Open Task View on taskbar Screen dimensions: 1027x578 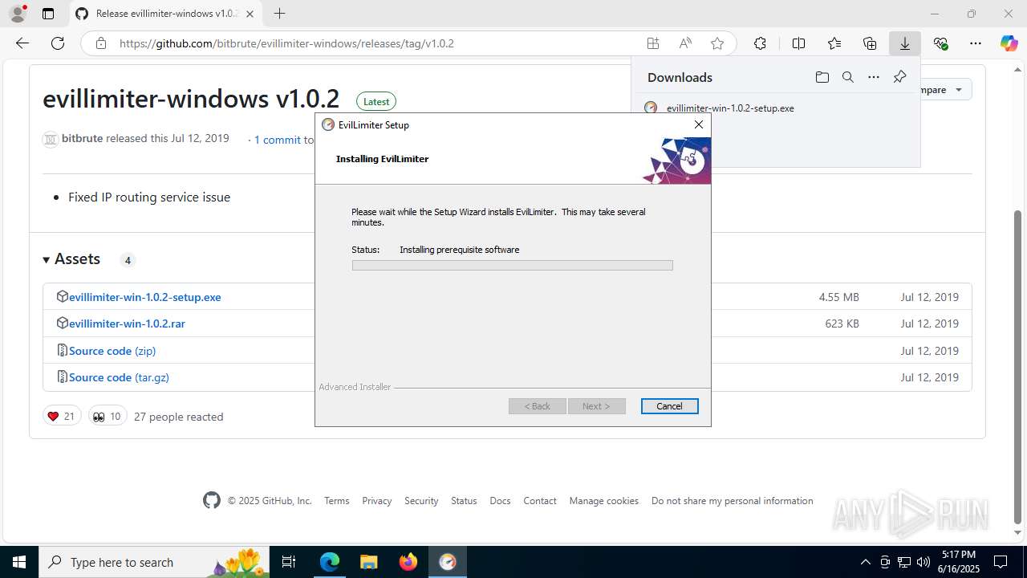pyautogui.click(x=290, y=562)
